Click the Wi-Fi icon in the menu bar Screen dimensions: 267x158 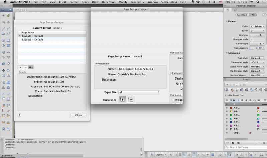click(198, 2)
